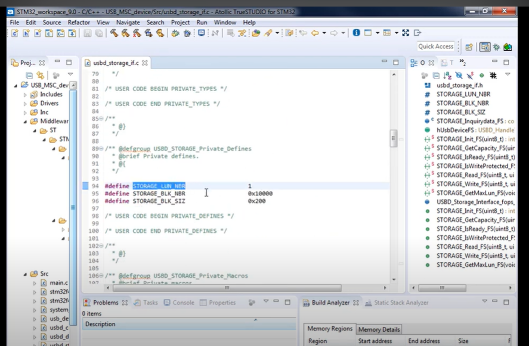Toggle Hide Fields in Outline toolbar
The image size is (529, 346).
tap(459, 76)
